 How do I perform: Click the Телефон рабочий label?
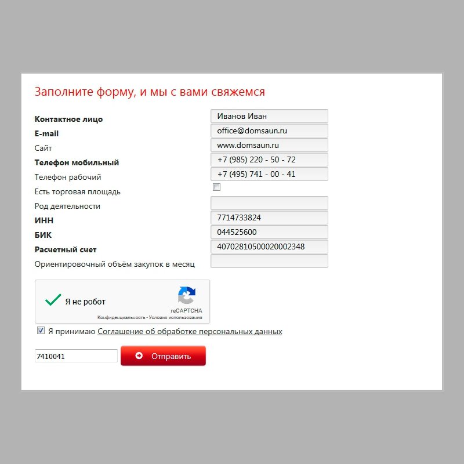68,177
